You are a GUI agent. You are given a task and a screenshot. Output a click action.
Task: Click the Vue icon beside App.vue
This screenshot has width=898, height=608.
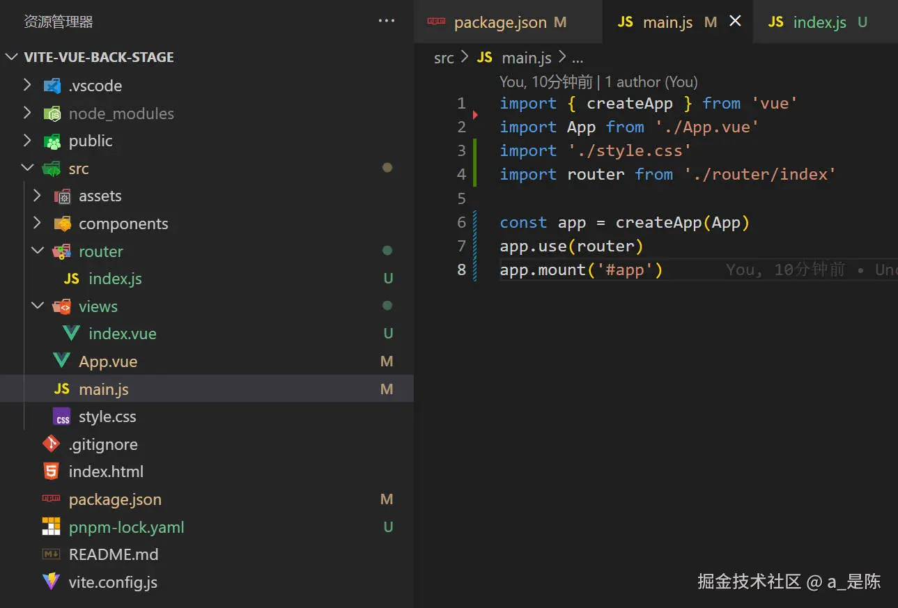(x=61, y=361)
